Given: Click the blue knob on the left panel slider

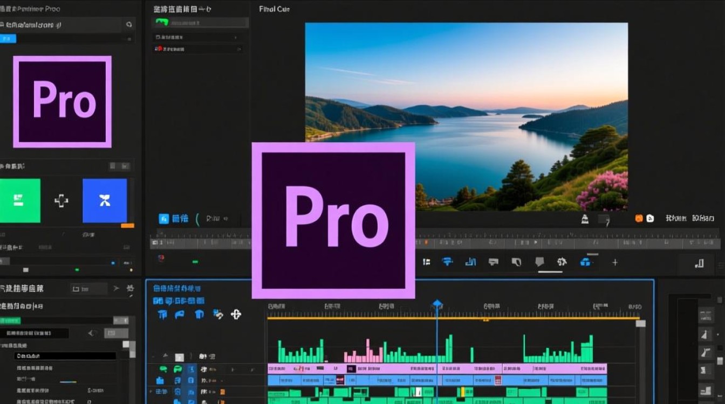Looking at the screenshot, I should (113, 263).
